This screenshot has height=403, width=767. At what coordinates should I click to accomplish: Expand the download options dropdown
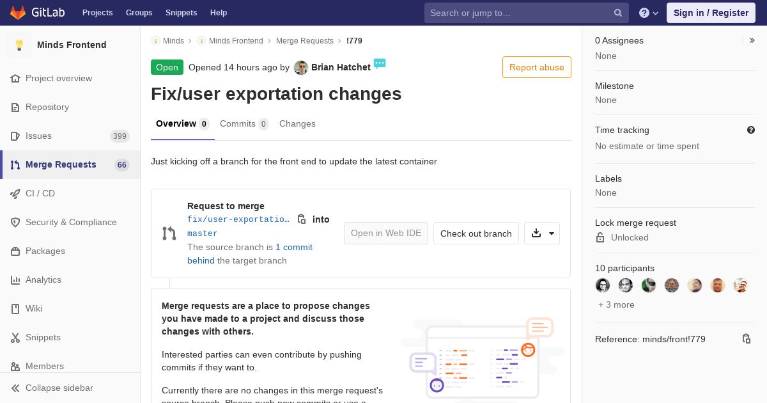point(542,233)
